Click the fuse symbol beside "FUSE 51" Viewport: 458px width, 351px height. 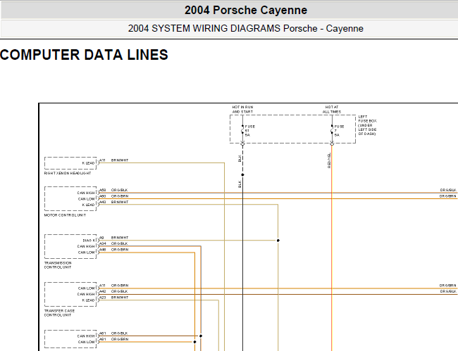pyautogui.click(x=242, y=129)
